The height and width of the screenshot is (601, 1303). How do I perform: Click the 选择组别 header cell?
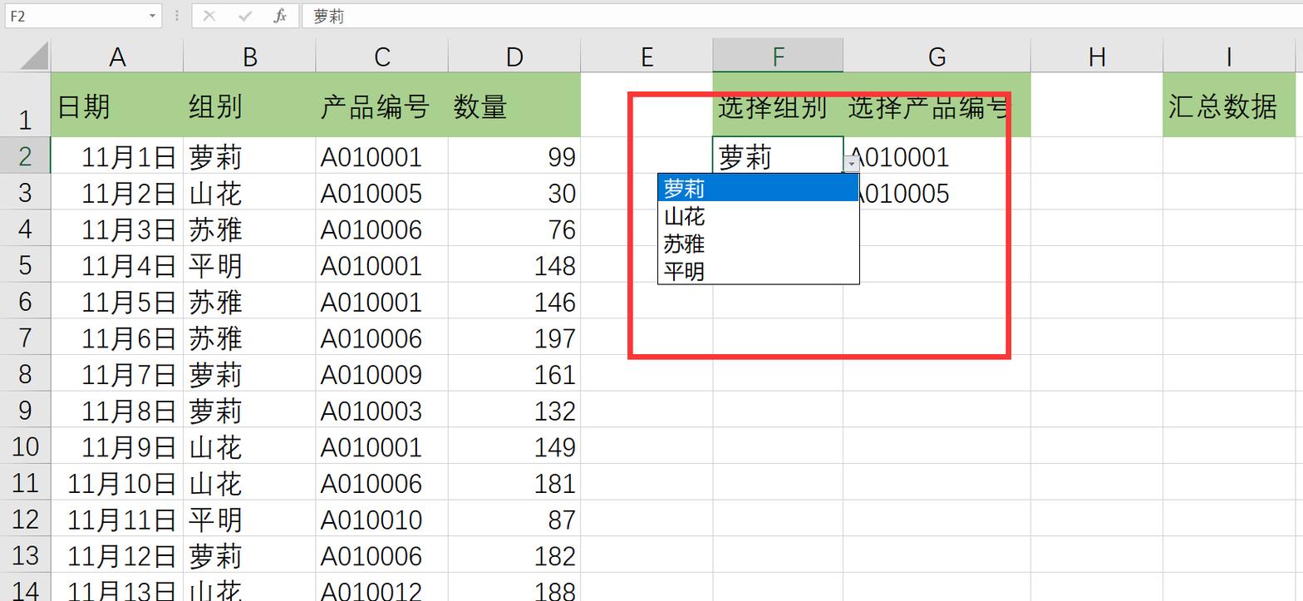point(778,106)
